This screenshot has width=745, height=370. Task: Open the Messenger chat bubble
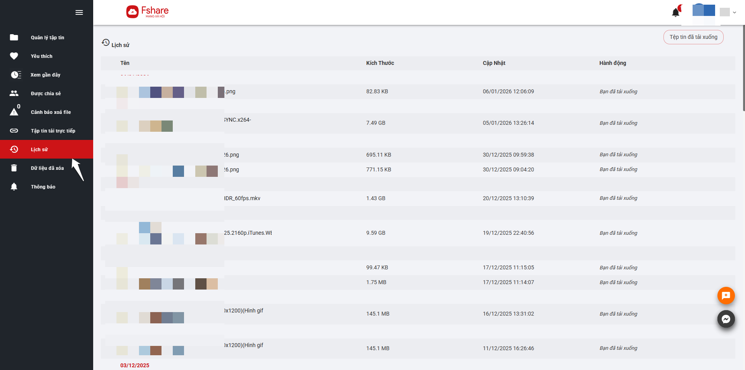tap(726, 319)
